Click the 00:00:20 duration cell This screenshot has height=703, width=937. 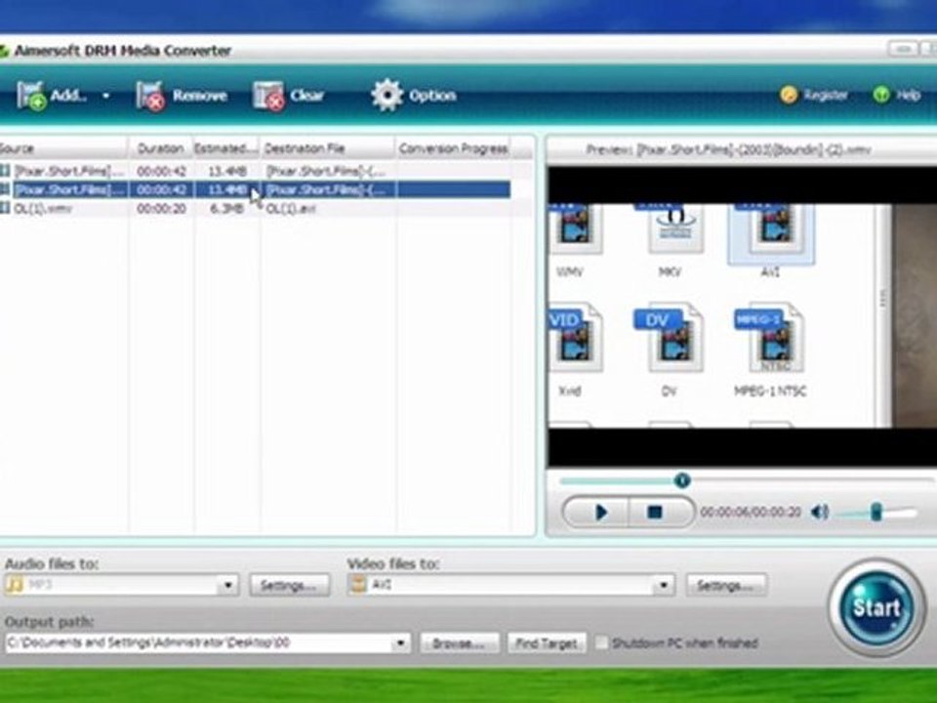click(161, 209)
